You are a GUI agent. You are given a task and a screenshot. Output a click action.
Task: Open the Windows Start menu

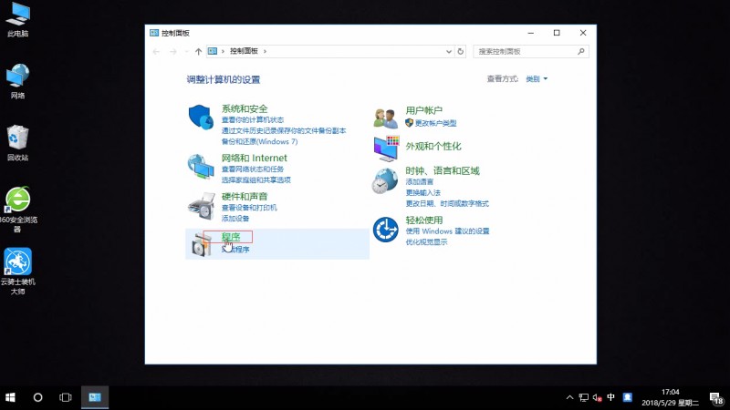pyautogui.click(x=10, y=397)
